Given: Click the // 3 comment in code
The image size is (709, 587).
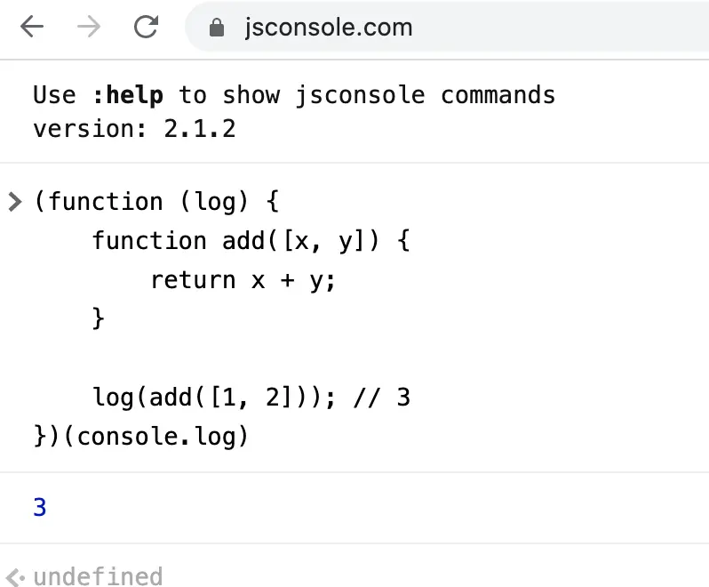Looking at the screenshot, I should click(x=382, y=398).
